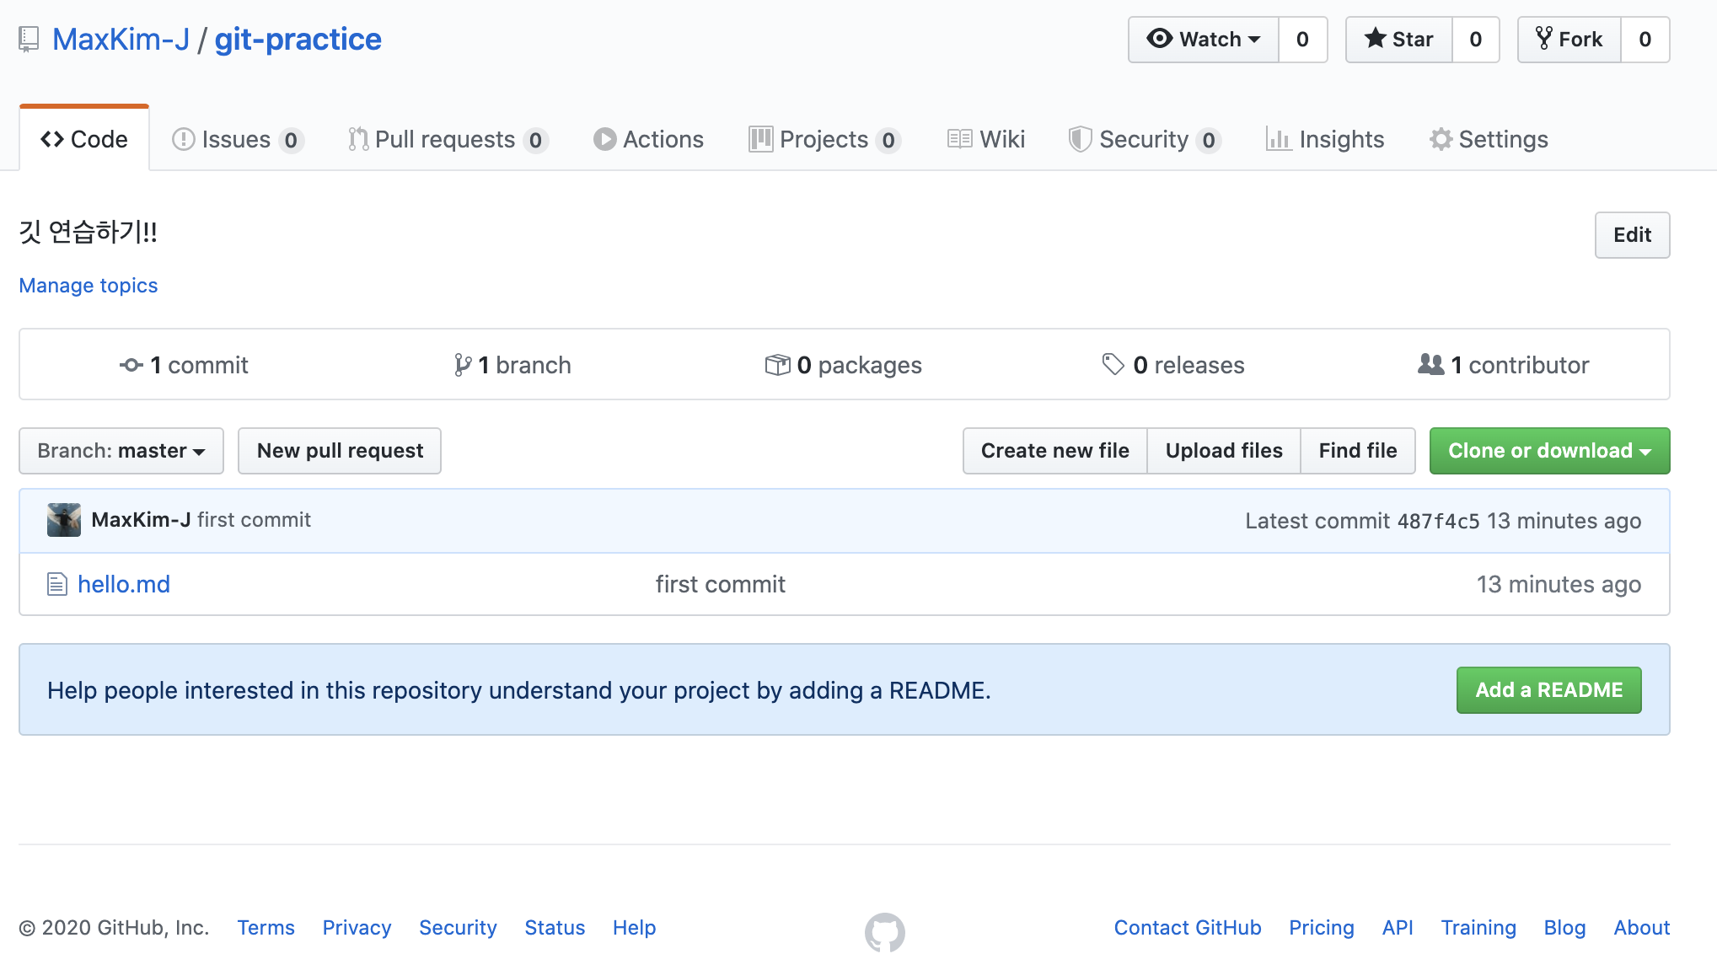
Task: Click the repository book icon beside MaxKim-J
Action: pos(29,40)
